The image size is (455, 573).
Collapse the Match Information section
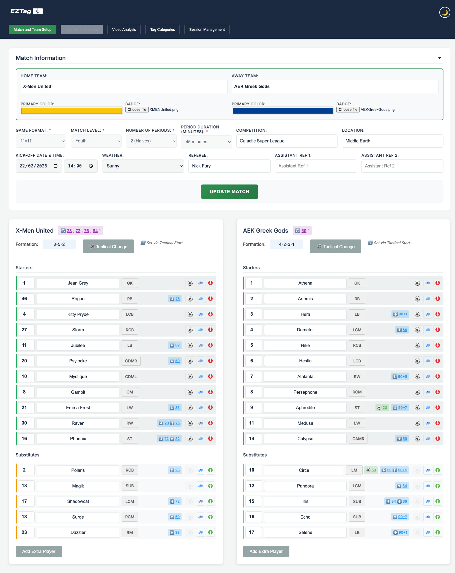pos(439,58)
